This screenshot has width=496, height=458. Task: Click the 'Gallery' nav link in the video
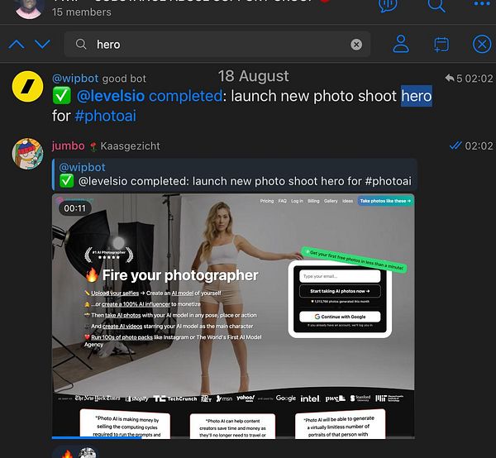(x=331, y=201)
